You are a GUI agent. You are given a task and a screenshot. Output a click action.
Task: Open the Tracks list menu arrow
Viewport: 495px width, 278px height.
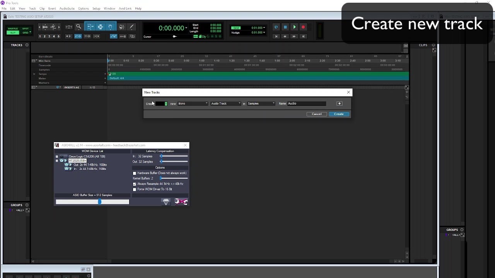click(27, 45)
